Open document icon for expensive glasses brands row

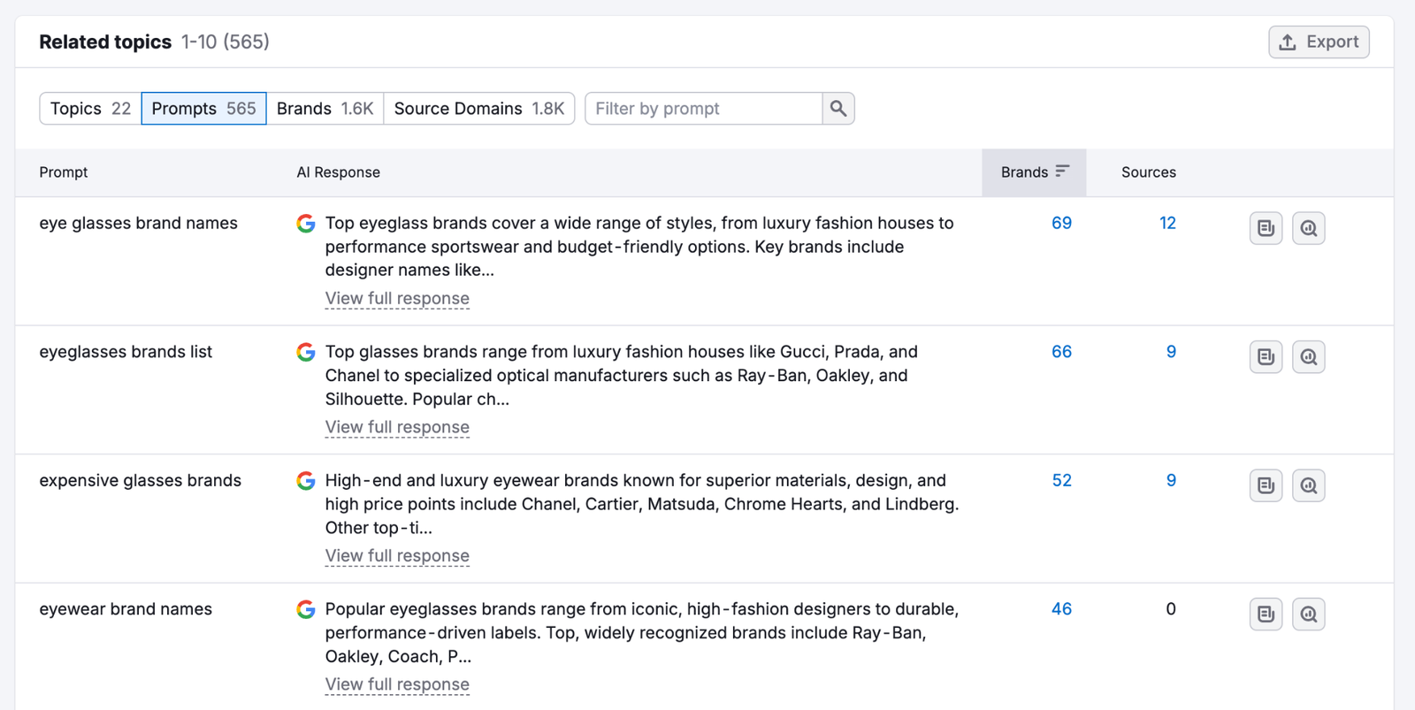(x=1266, y=485)
